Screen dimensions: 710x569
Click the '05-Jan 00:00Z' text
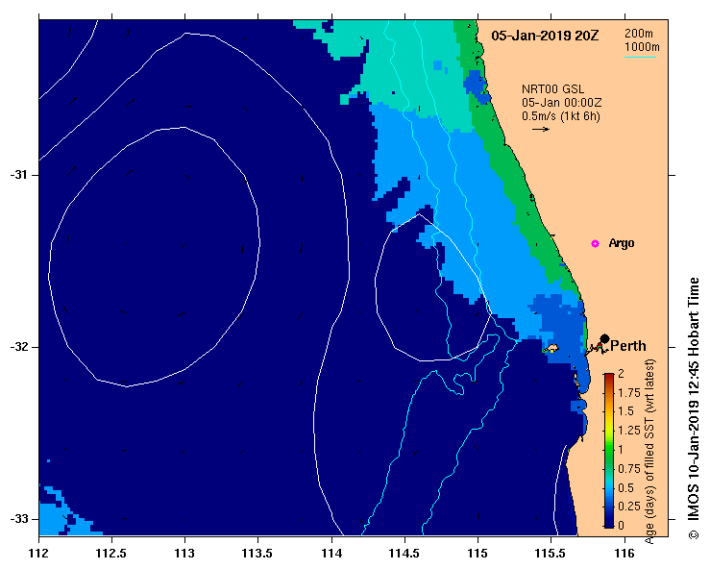[561, 103]
